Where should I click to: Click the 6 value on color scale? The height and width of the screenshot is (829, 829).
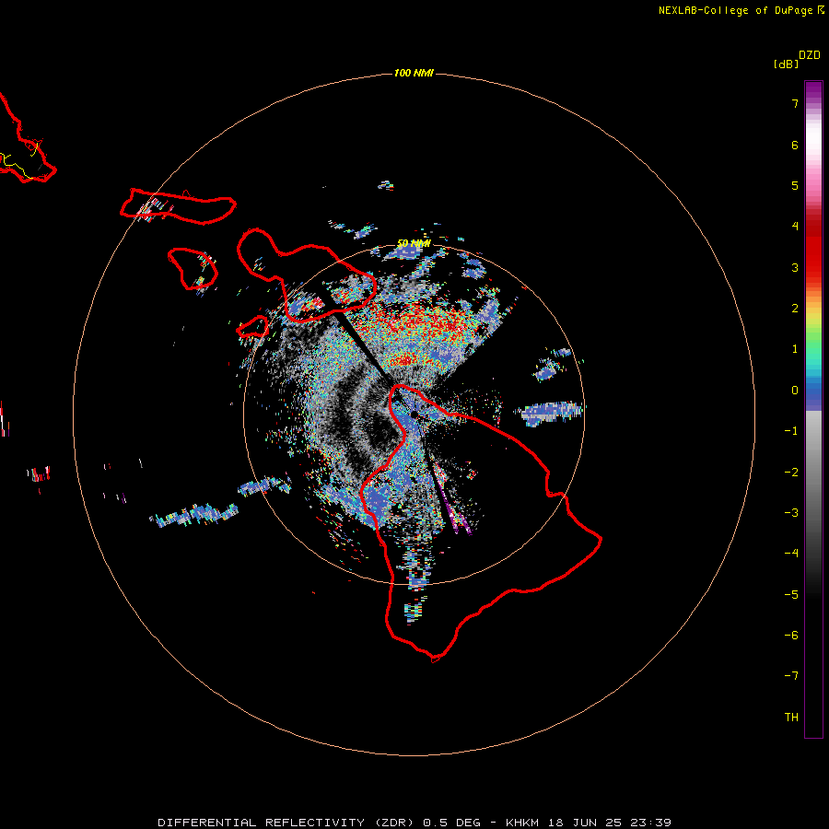pos(795,145)
